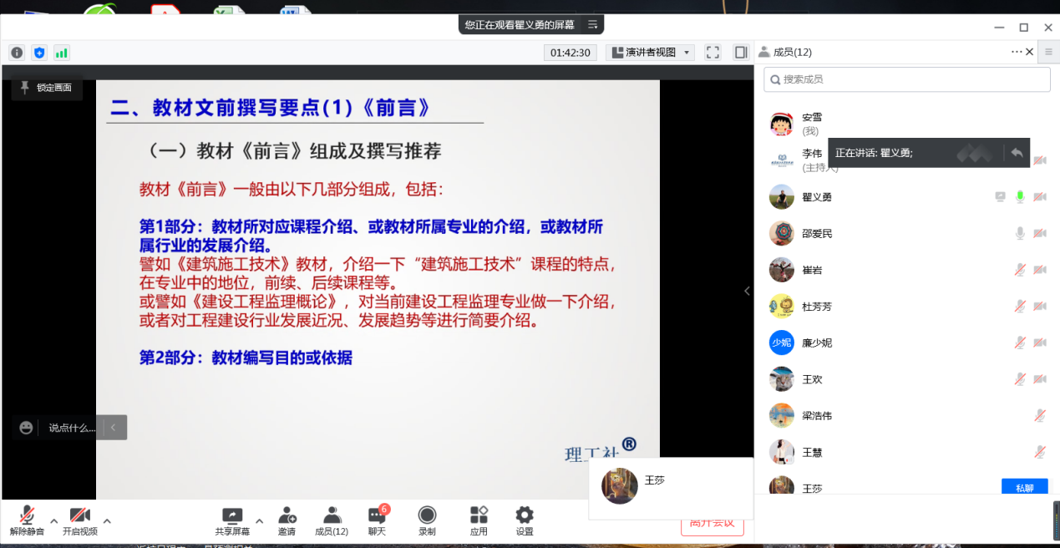Open the Apps (应用) icon
The image size is (1060, 548).
pyautogui.click(x=479, y=520)
